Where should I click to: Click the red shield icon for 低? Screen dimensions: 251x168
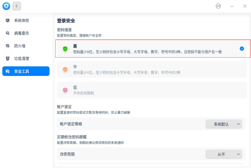click(65, 90)
